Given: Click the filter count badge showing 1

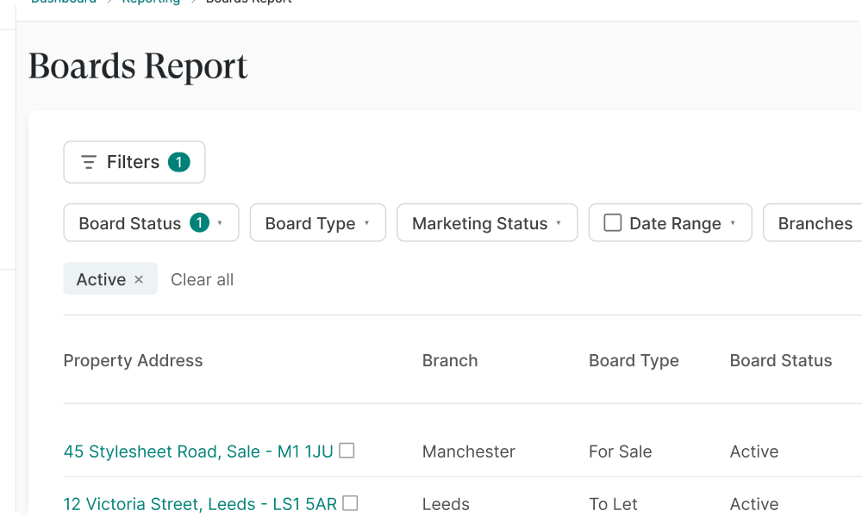Looking at the screenshot, I should pos(180,161).
